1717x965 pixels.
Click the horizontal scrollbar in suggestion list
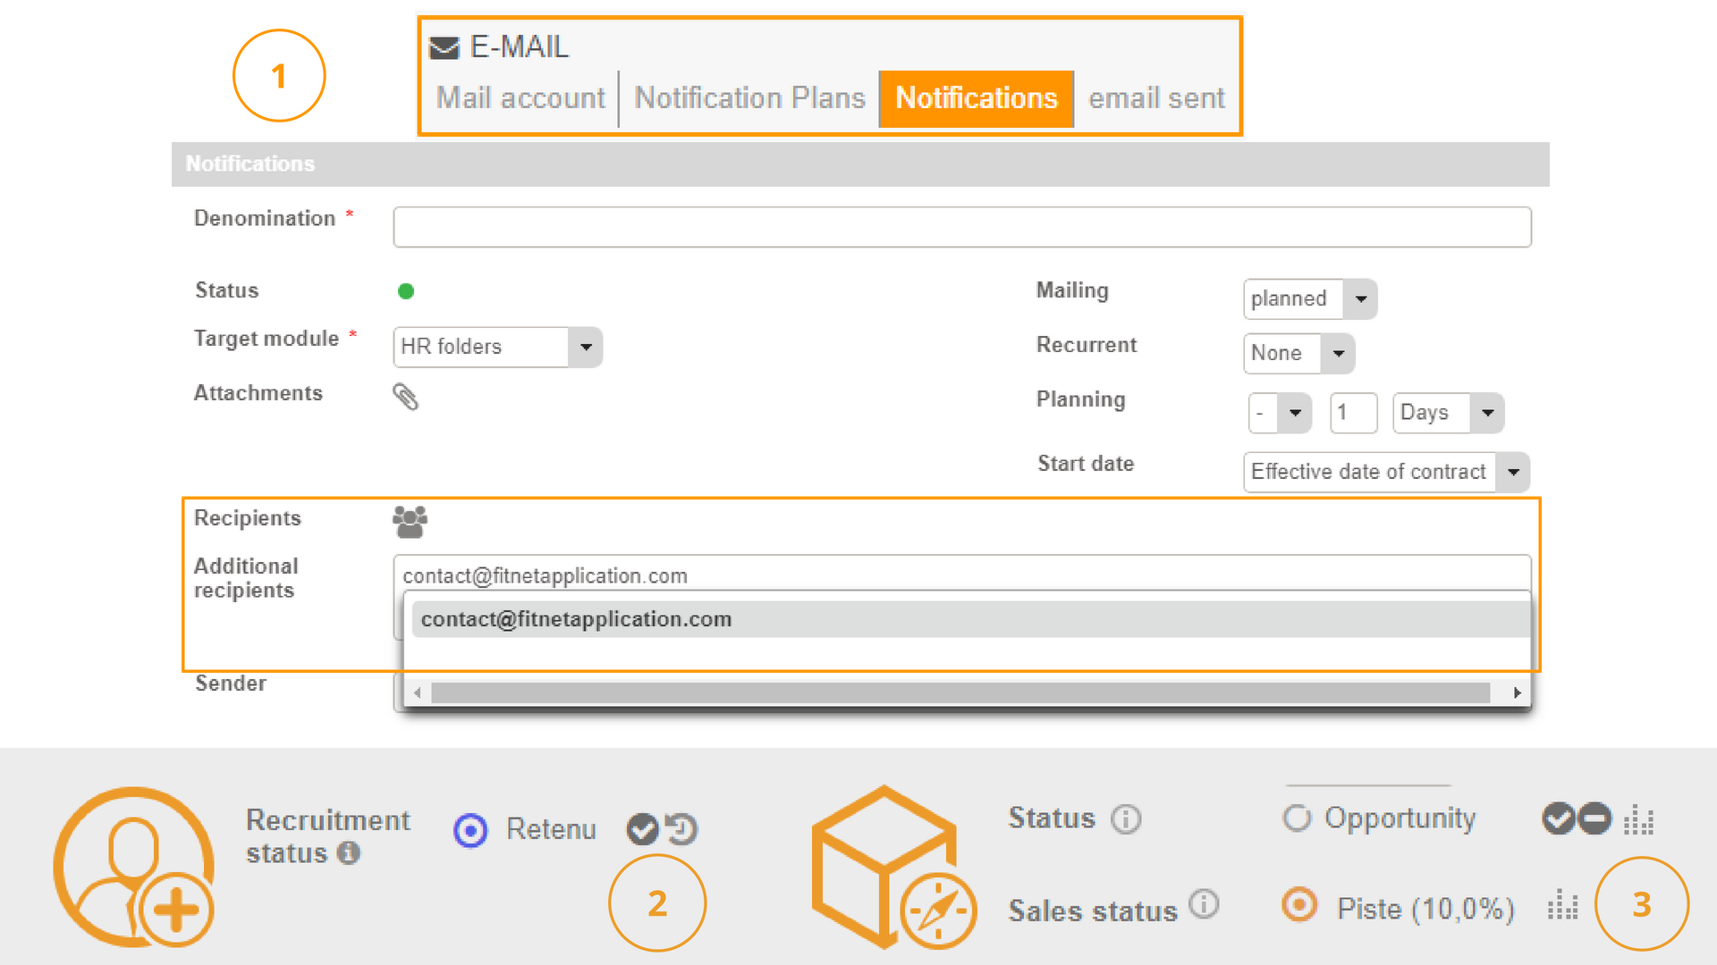point(960,692)
